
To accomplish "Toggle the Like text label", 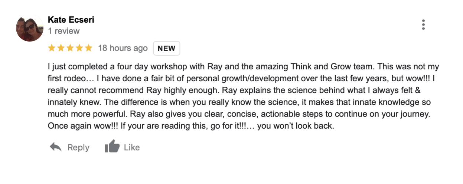I will click(132, 148).
